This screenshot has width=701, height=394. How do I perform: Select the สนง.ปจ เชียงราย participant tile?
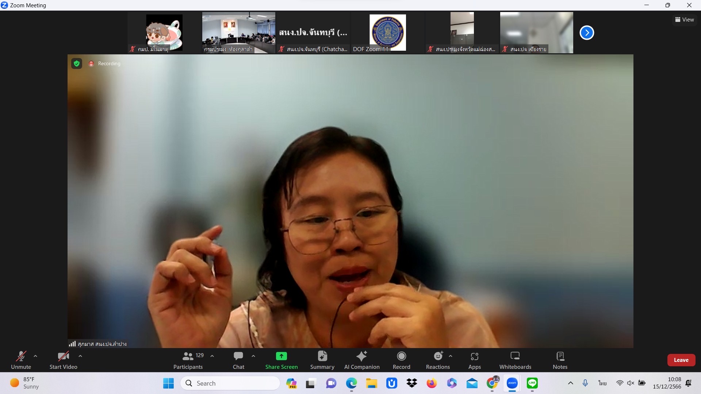(x=537, y=33)
